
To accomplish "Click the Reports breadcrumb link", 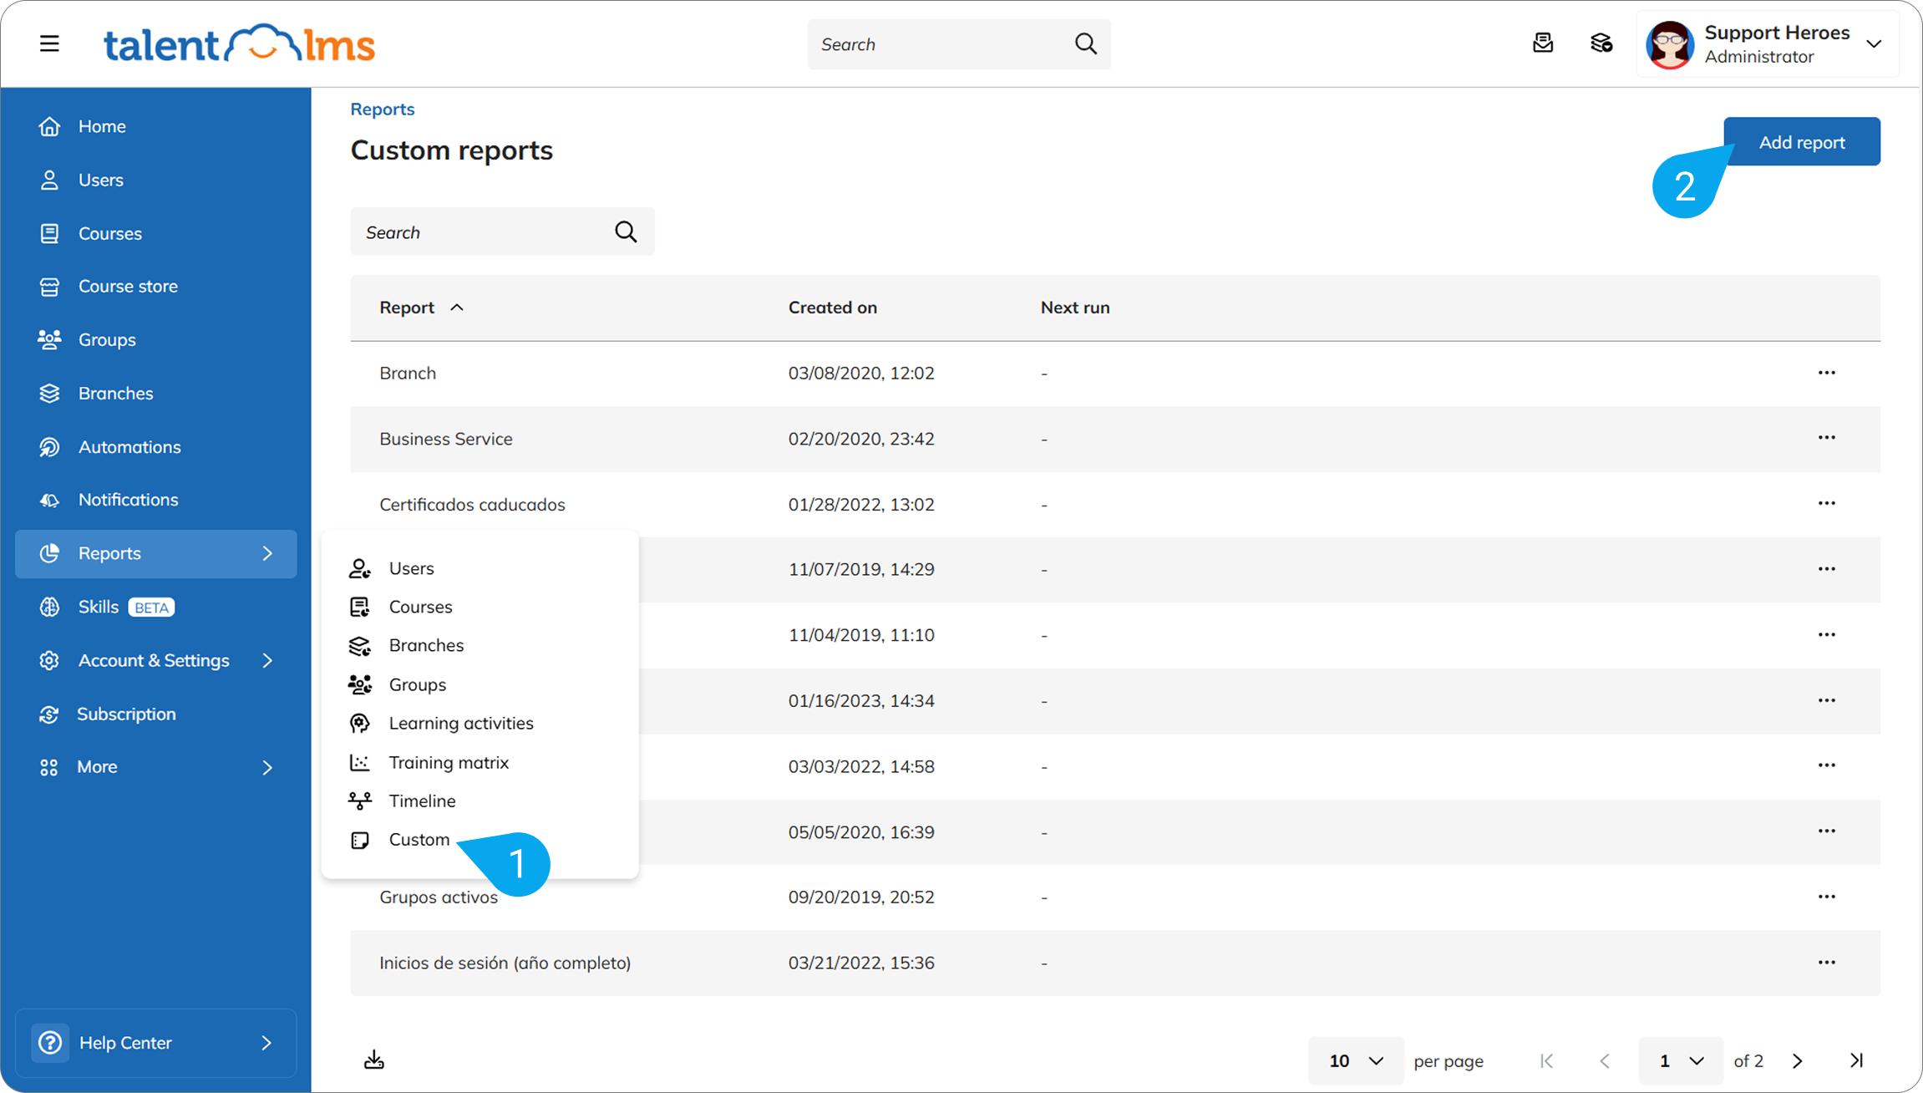I will [x=382, y=109].
